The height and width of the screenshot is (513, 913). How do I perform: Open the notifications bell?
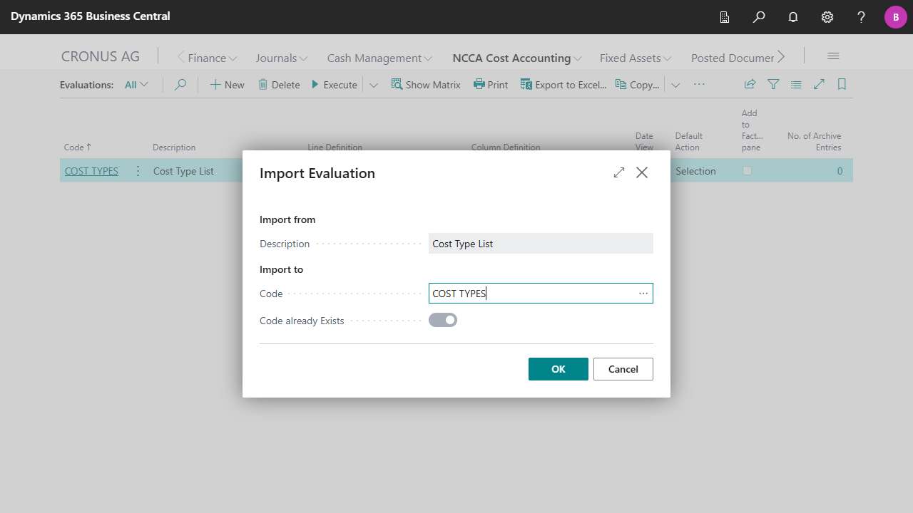tap(793, 17)
